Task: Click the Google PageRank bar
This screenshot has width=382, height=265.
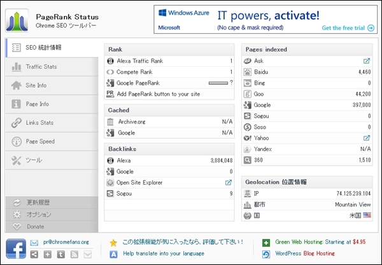Action: coord(218,83)
